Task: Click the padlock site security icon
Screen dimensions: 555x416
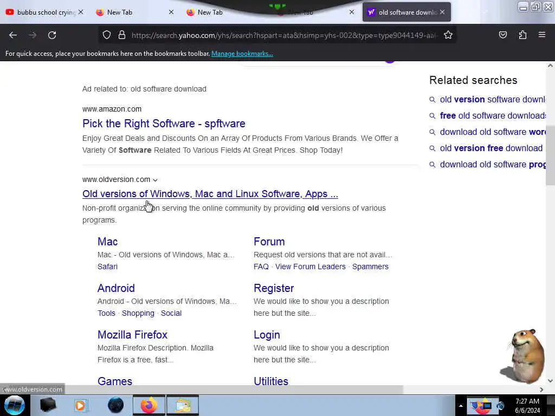Action: [x=122, y=35]
